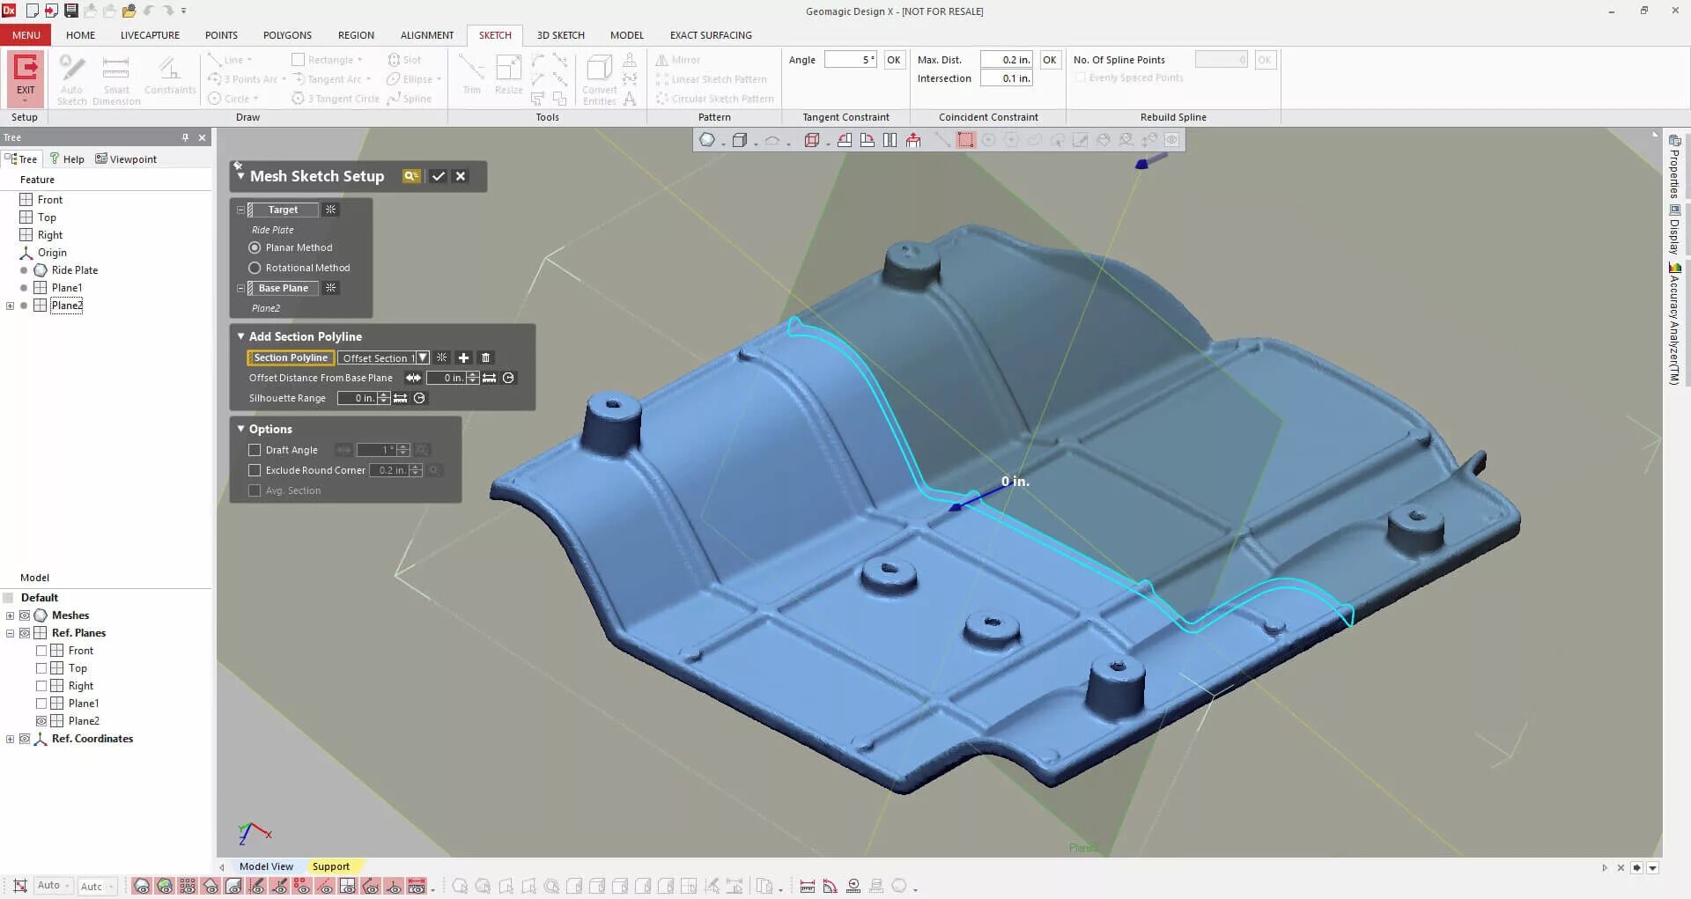Open the Offset Section dropdown
This screenshot has height=899, width=1691.
click(x=422, y=357)
